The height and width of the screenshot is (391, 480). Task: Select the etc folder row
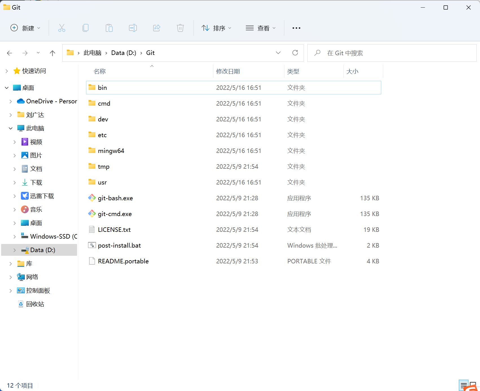pos(234,135)
